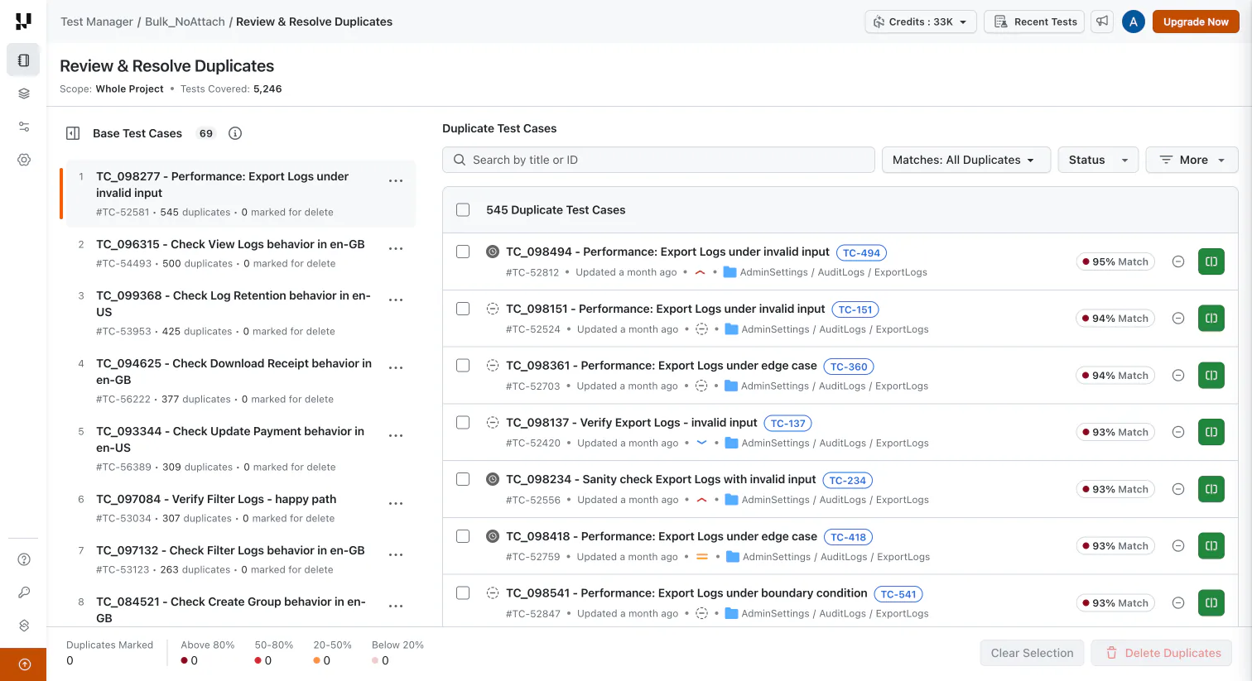
Task: Check the TC_098234 row checkbox
Action: click(463, 479)
